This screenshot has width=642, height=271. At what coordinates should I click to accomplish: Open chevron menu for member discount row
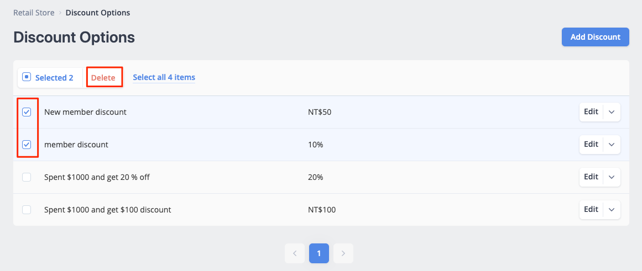(x=612, y=144)
